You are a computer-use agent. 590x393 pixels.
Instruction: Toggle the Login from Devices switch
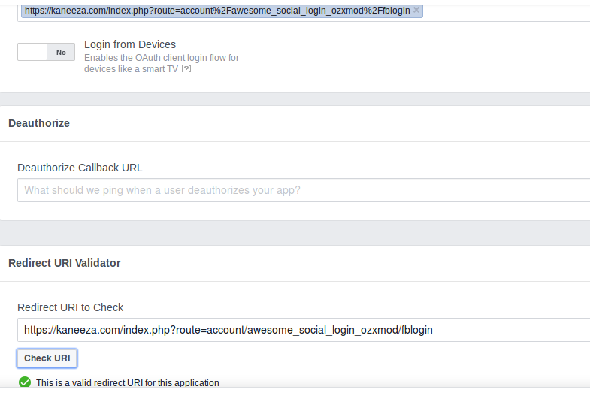click(x=46, y=52)
